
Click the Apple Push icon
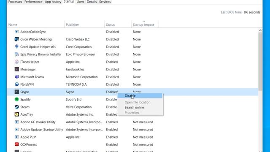(x=17, y=137)
